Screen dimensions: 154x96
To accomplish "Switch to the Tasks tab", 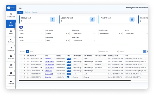I will coord(20,12).
